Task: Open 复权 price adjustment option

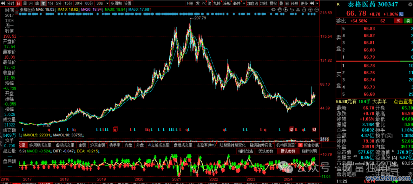Action: pos(273,3)
